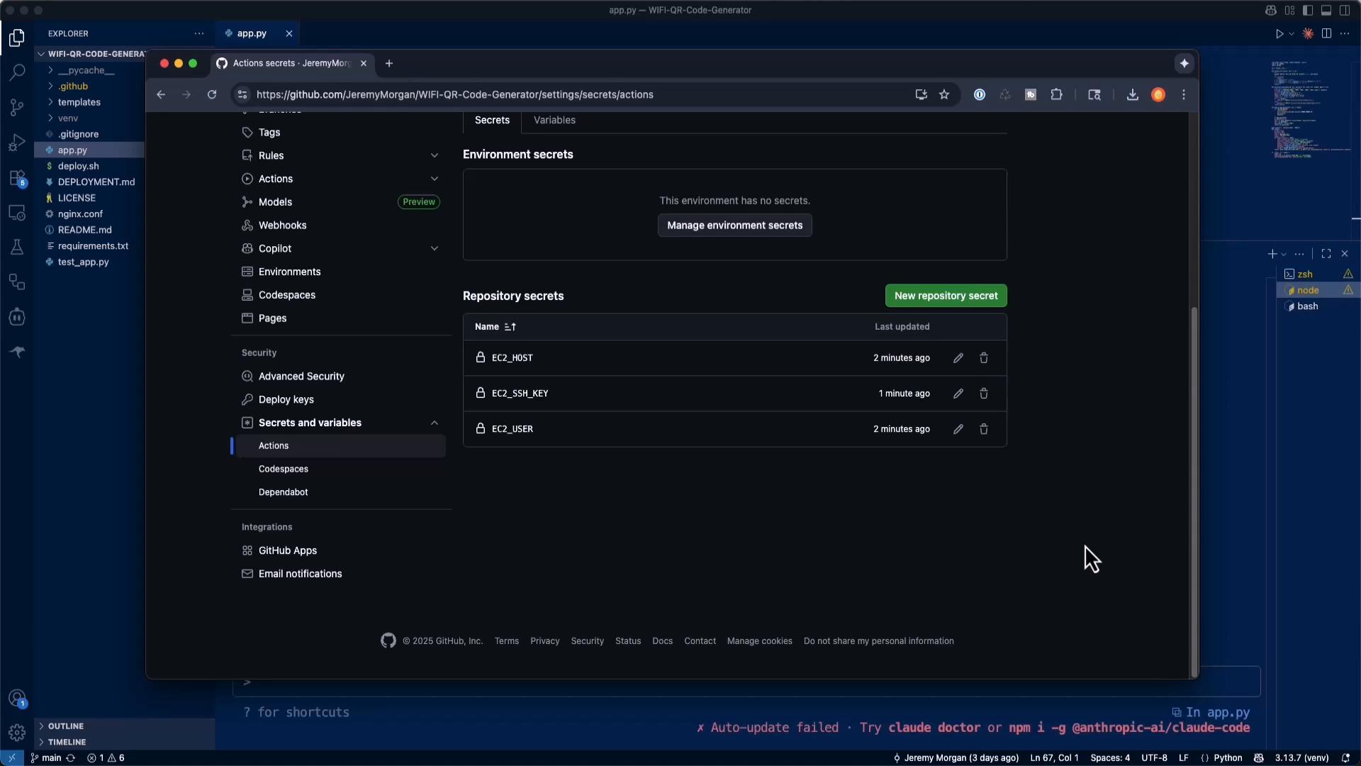Screen dimensions: 1361x766
Task: Select the app.py editor tab
Action: [250, 33]
